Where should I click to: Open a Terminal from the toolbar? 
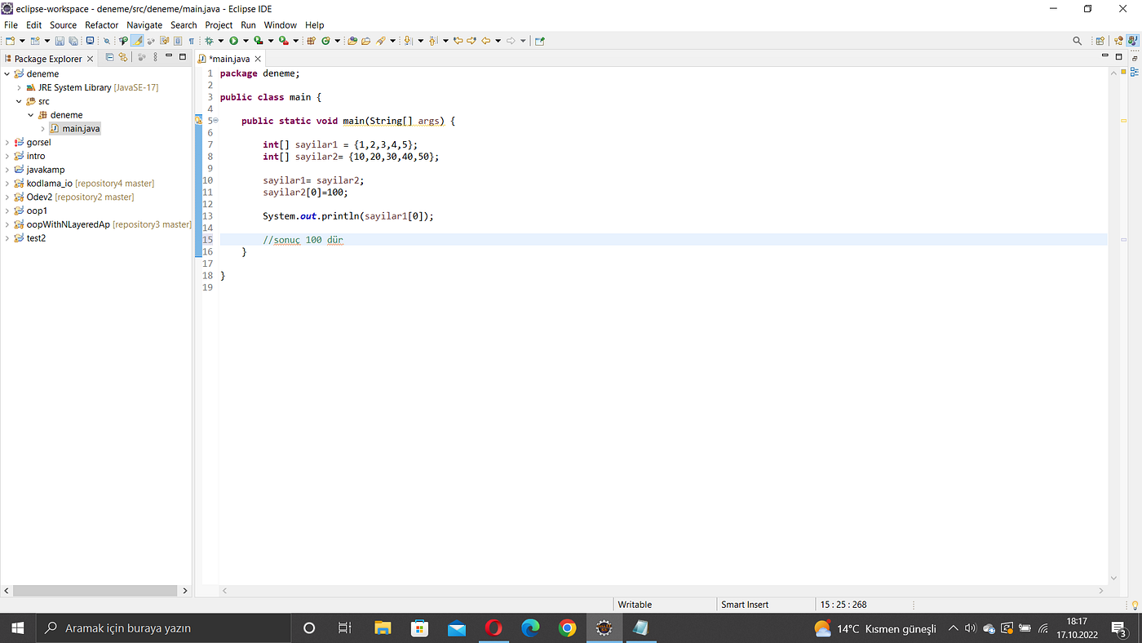click(90, 41)
